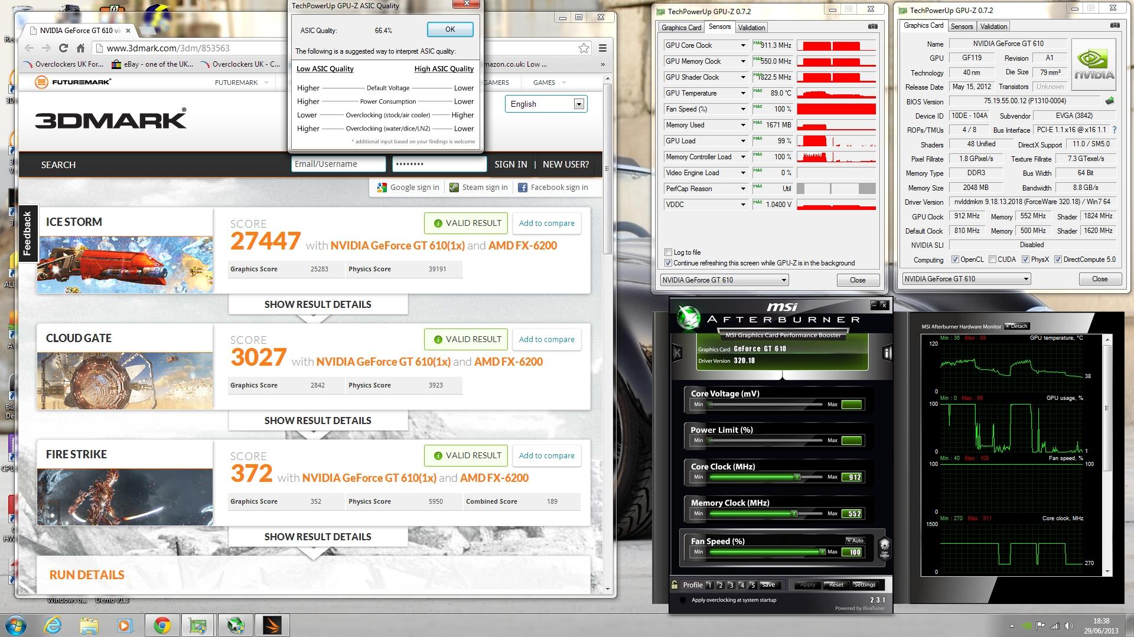1134x637 pixels.
Task: Open the GAMES menu on the site
Action: (x=549, y=83)
